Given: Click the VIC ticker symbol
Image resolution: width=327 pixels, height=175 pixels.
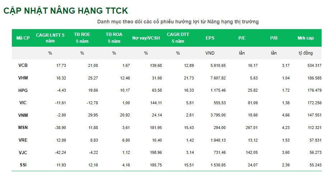Looking at the screenshot, I should point(23,103).
